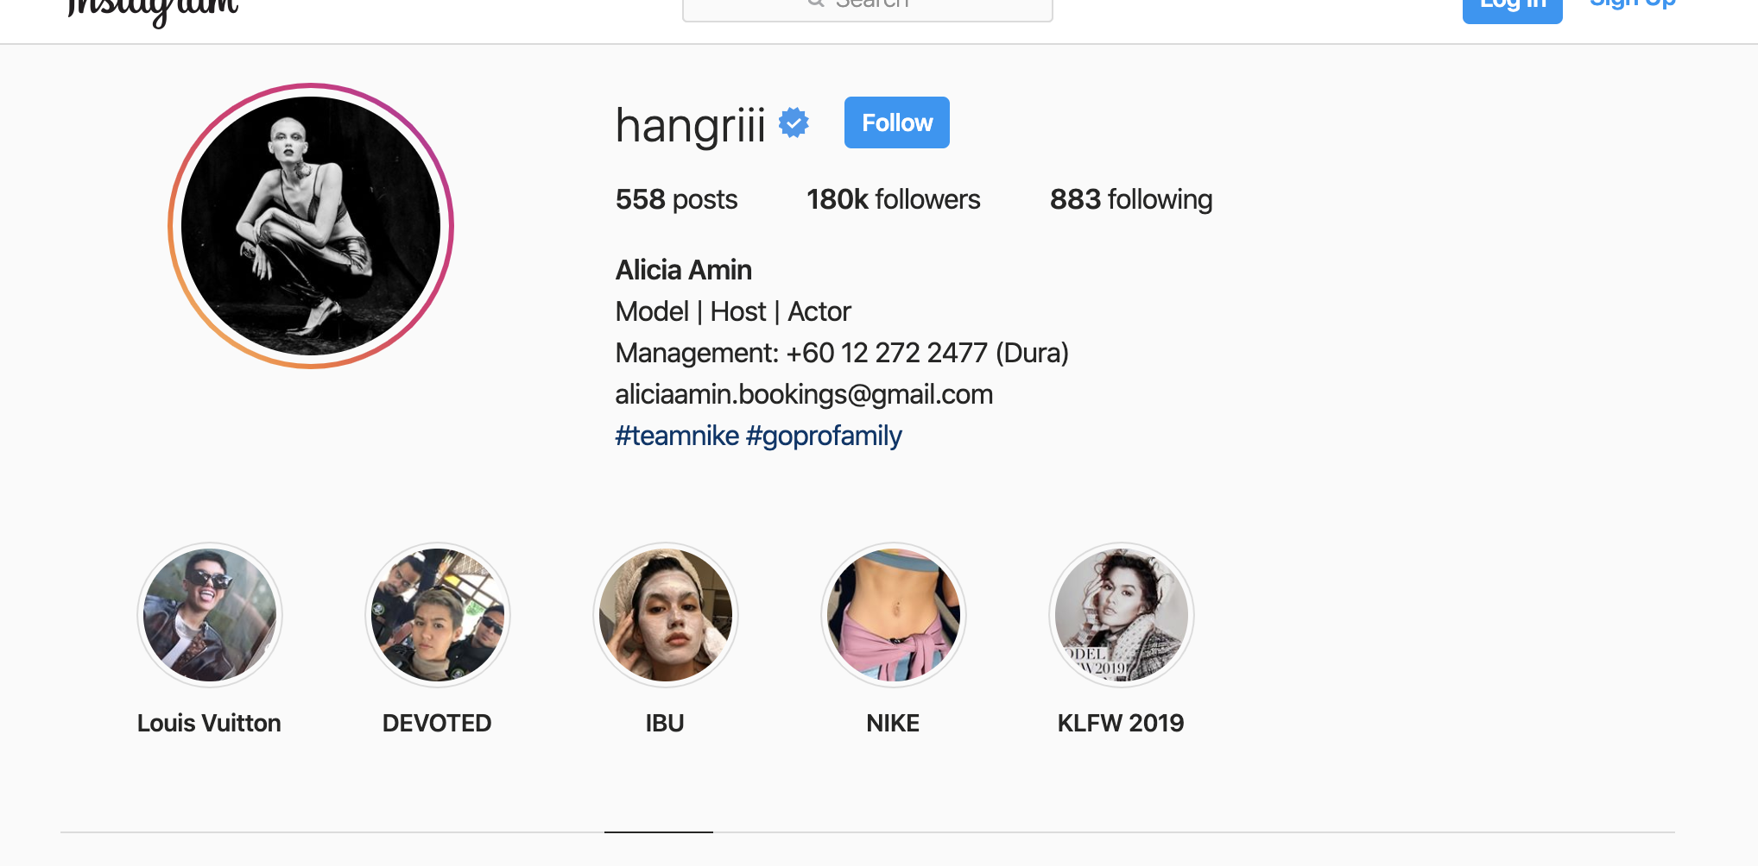The width and height of the screenshot is (1758, 866).
Task: Click the Sign Up link
Action: click(x=1632, y=5)
